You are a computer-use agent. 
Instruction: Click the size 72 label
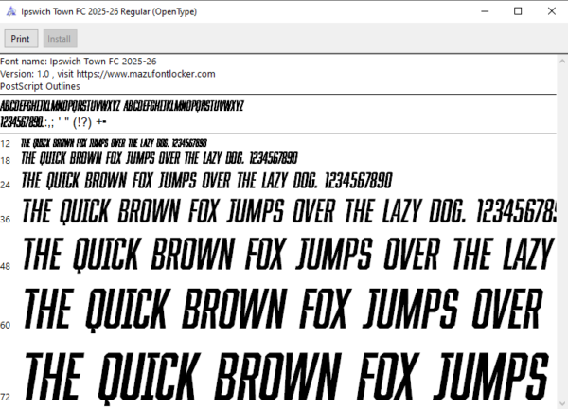click(5, 397)
